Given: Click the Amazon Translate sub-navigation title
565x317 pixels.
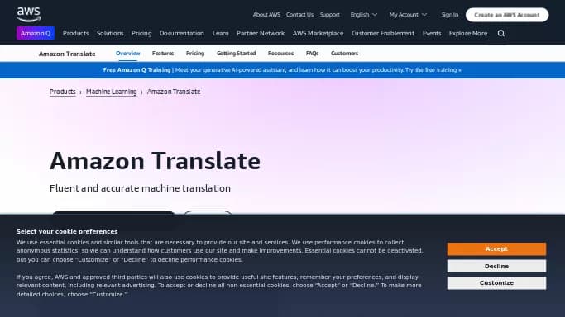Looking at the screenshot, I should pyautogui.click(x=67, y=54).
